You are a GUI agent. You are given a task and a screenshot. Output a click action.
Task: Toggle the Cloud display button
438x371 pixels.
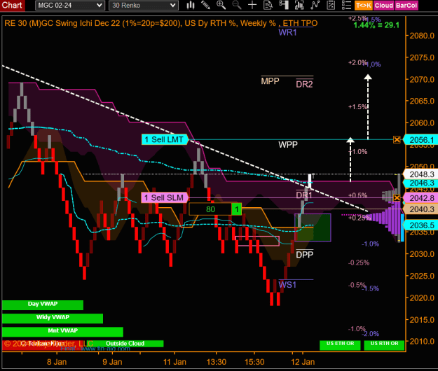click(x=384, y=6)
